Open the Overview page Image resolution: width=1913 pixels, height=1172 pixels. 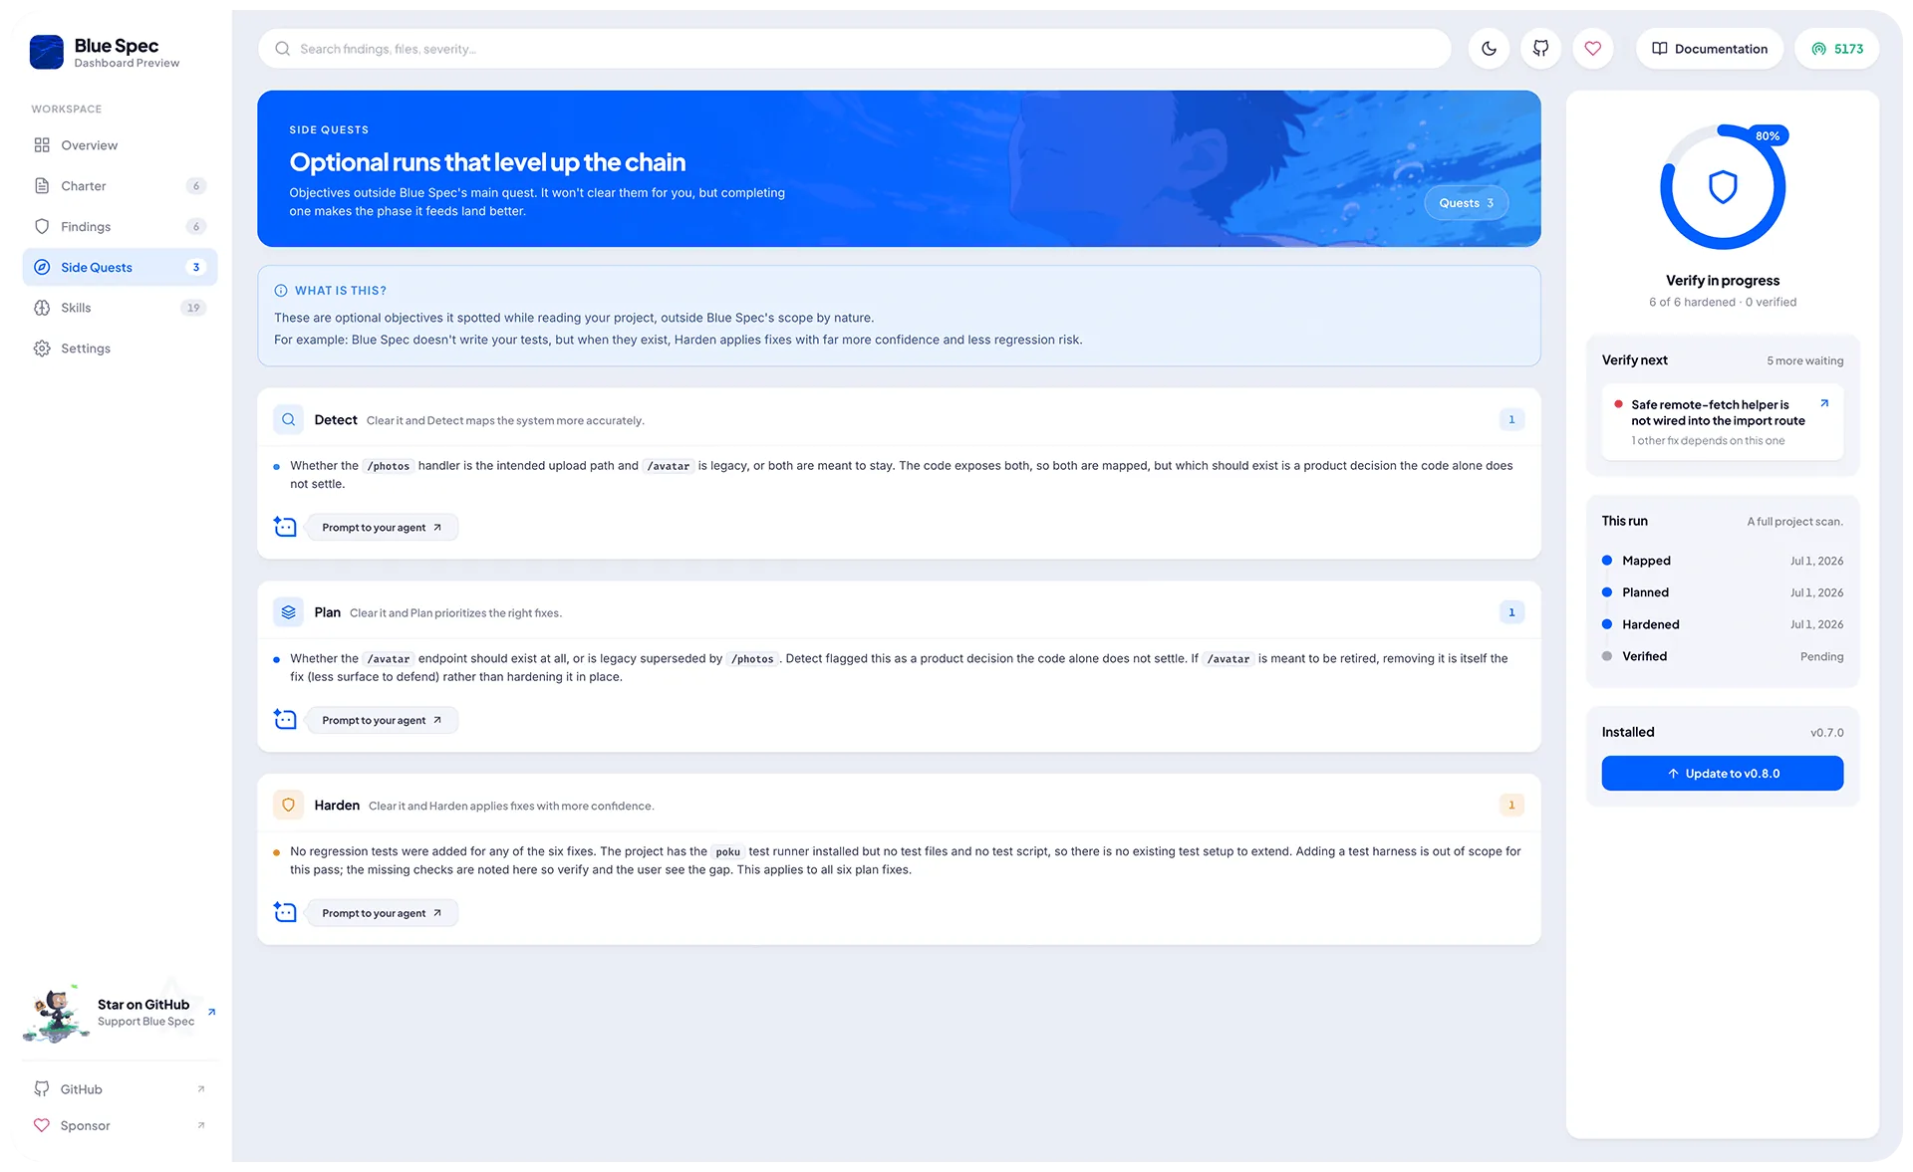(120, 145)
